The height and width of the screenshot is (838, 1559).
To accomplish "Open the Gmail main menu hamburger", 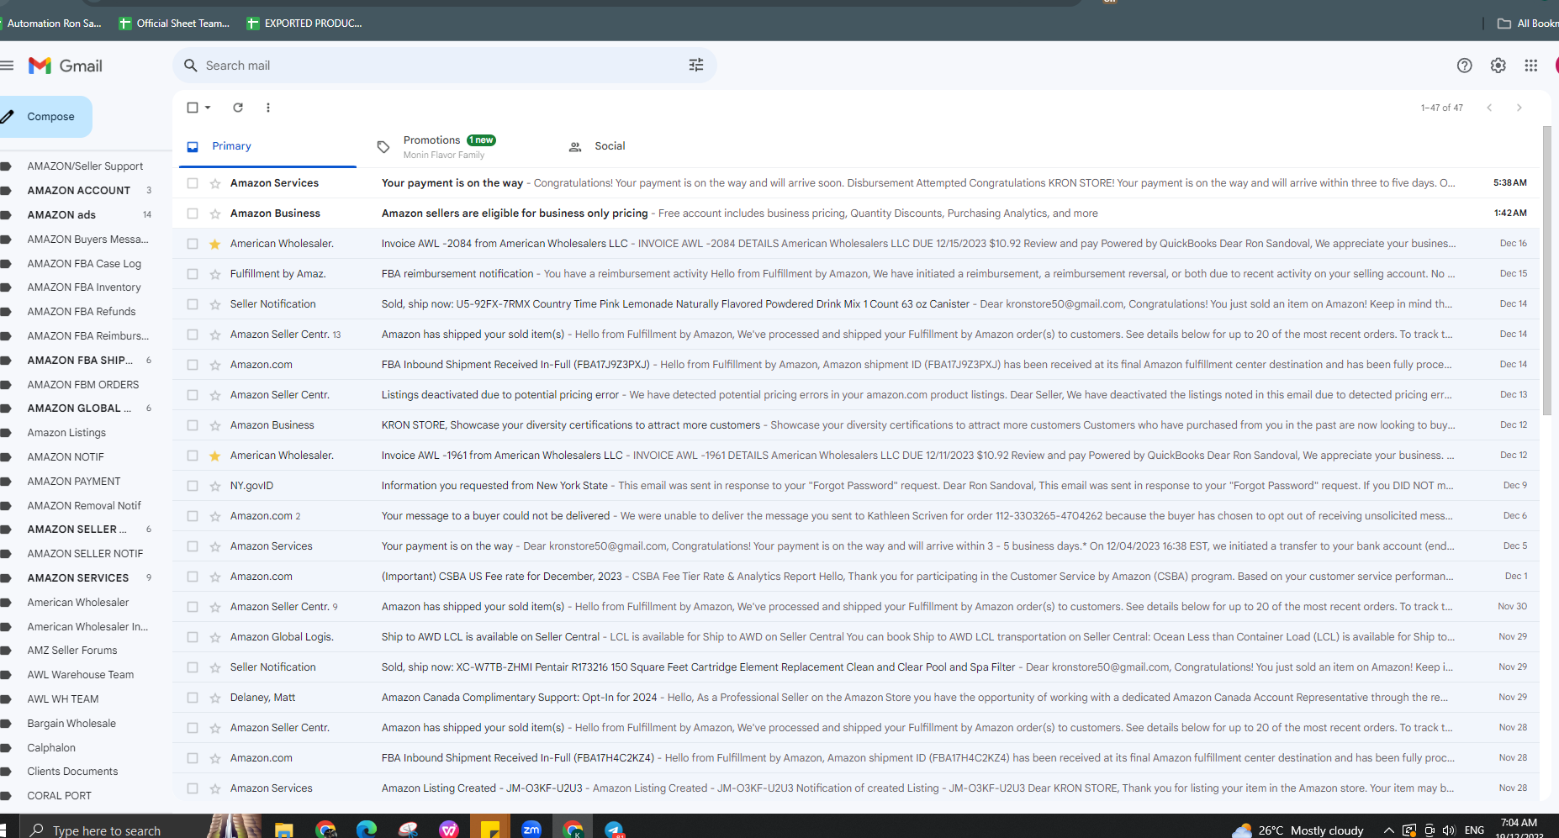I will (x=8, y=66).
